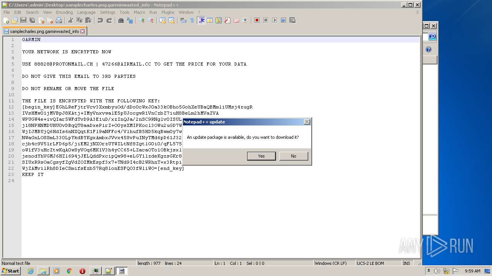Click the Cut scissors icon
This screenshot has width=492, height=276.
(70, 20)
